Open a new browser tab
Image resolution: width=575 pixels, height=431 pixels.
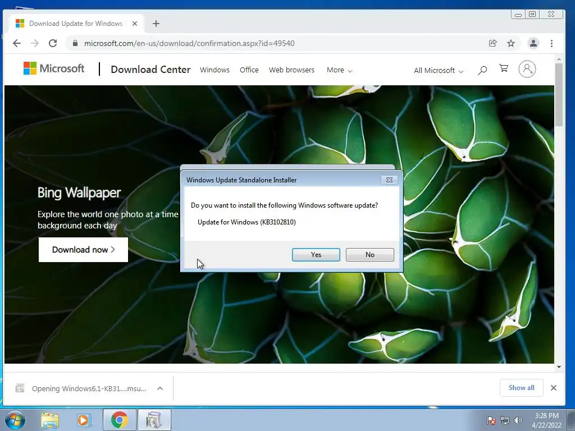[x=156, y=24]
